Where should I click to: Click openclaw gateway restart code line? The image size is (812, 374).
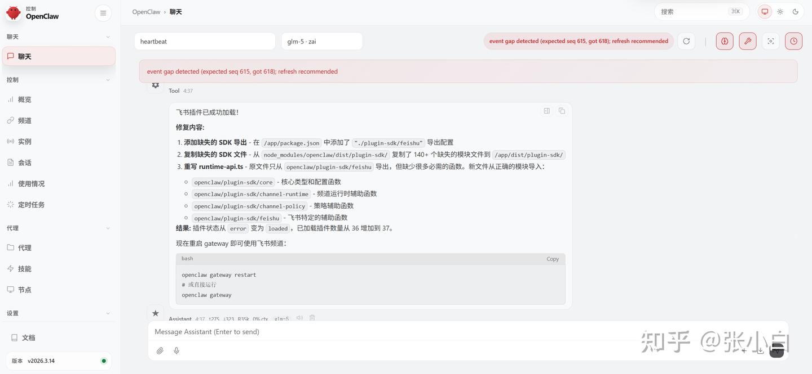click(219, 275)
